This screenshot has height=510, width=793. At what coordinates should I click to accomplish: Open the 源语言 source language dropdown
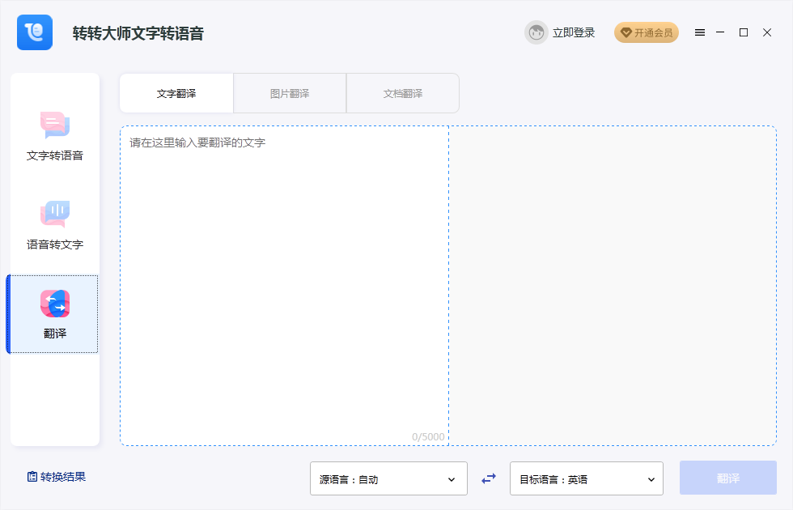point(388,478)
